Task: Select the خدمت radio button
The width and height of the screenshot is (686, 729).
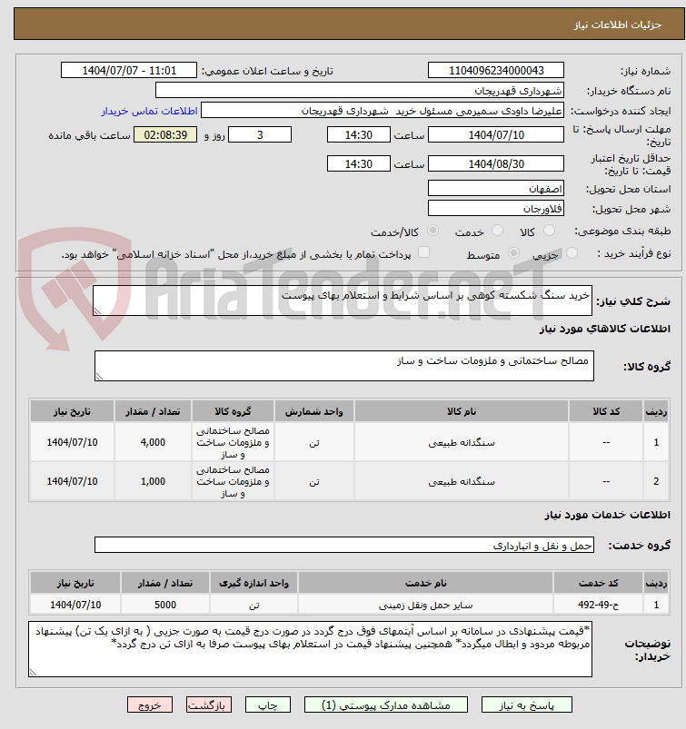Action: pyautogui.click(x=498, y=230)
